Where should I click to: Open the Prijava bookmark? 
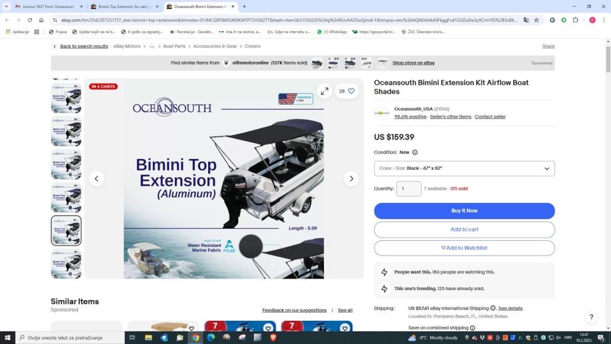tap(58, 31)
